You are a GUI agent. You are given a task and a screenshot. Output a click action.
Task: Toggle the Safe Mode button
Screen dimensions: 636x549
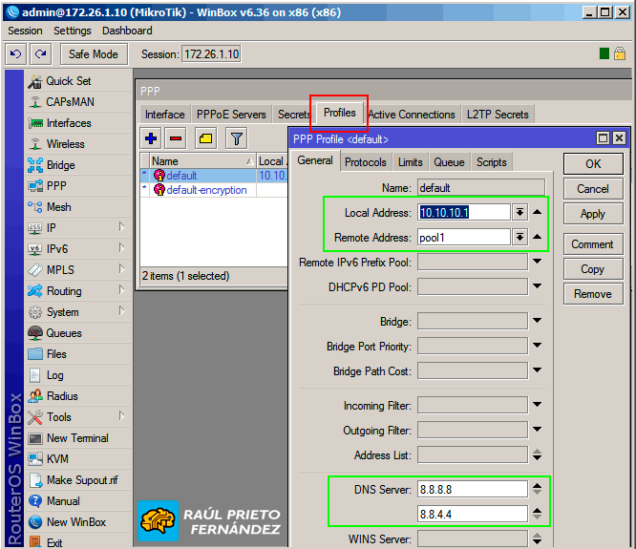click(94, 54)
